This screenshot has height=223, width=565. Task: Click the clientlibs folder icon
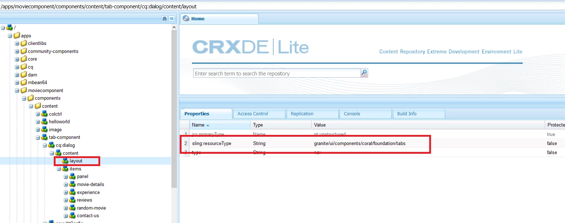[24, 43]
